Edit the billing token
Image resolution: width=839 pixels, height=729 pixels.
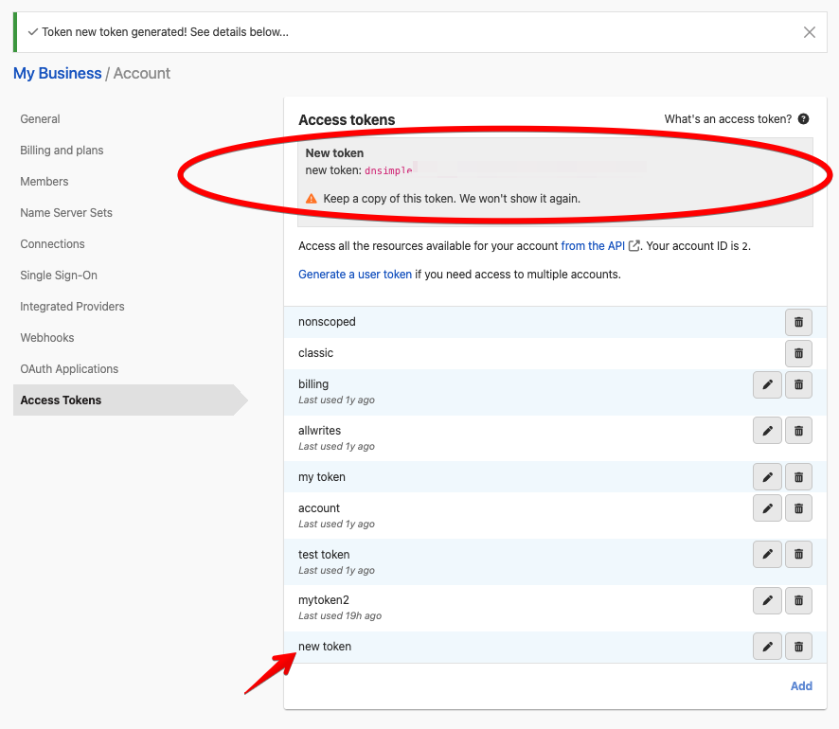[x=767, y=384]
